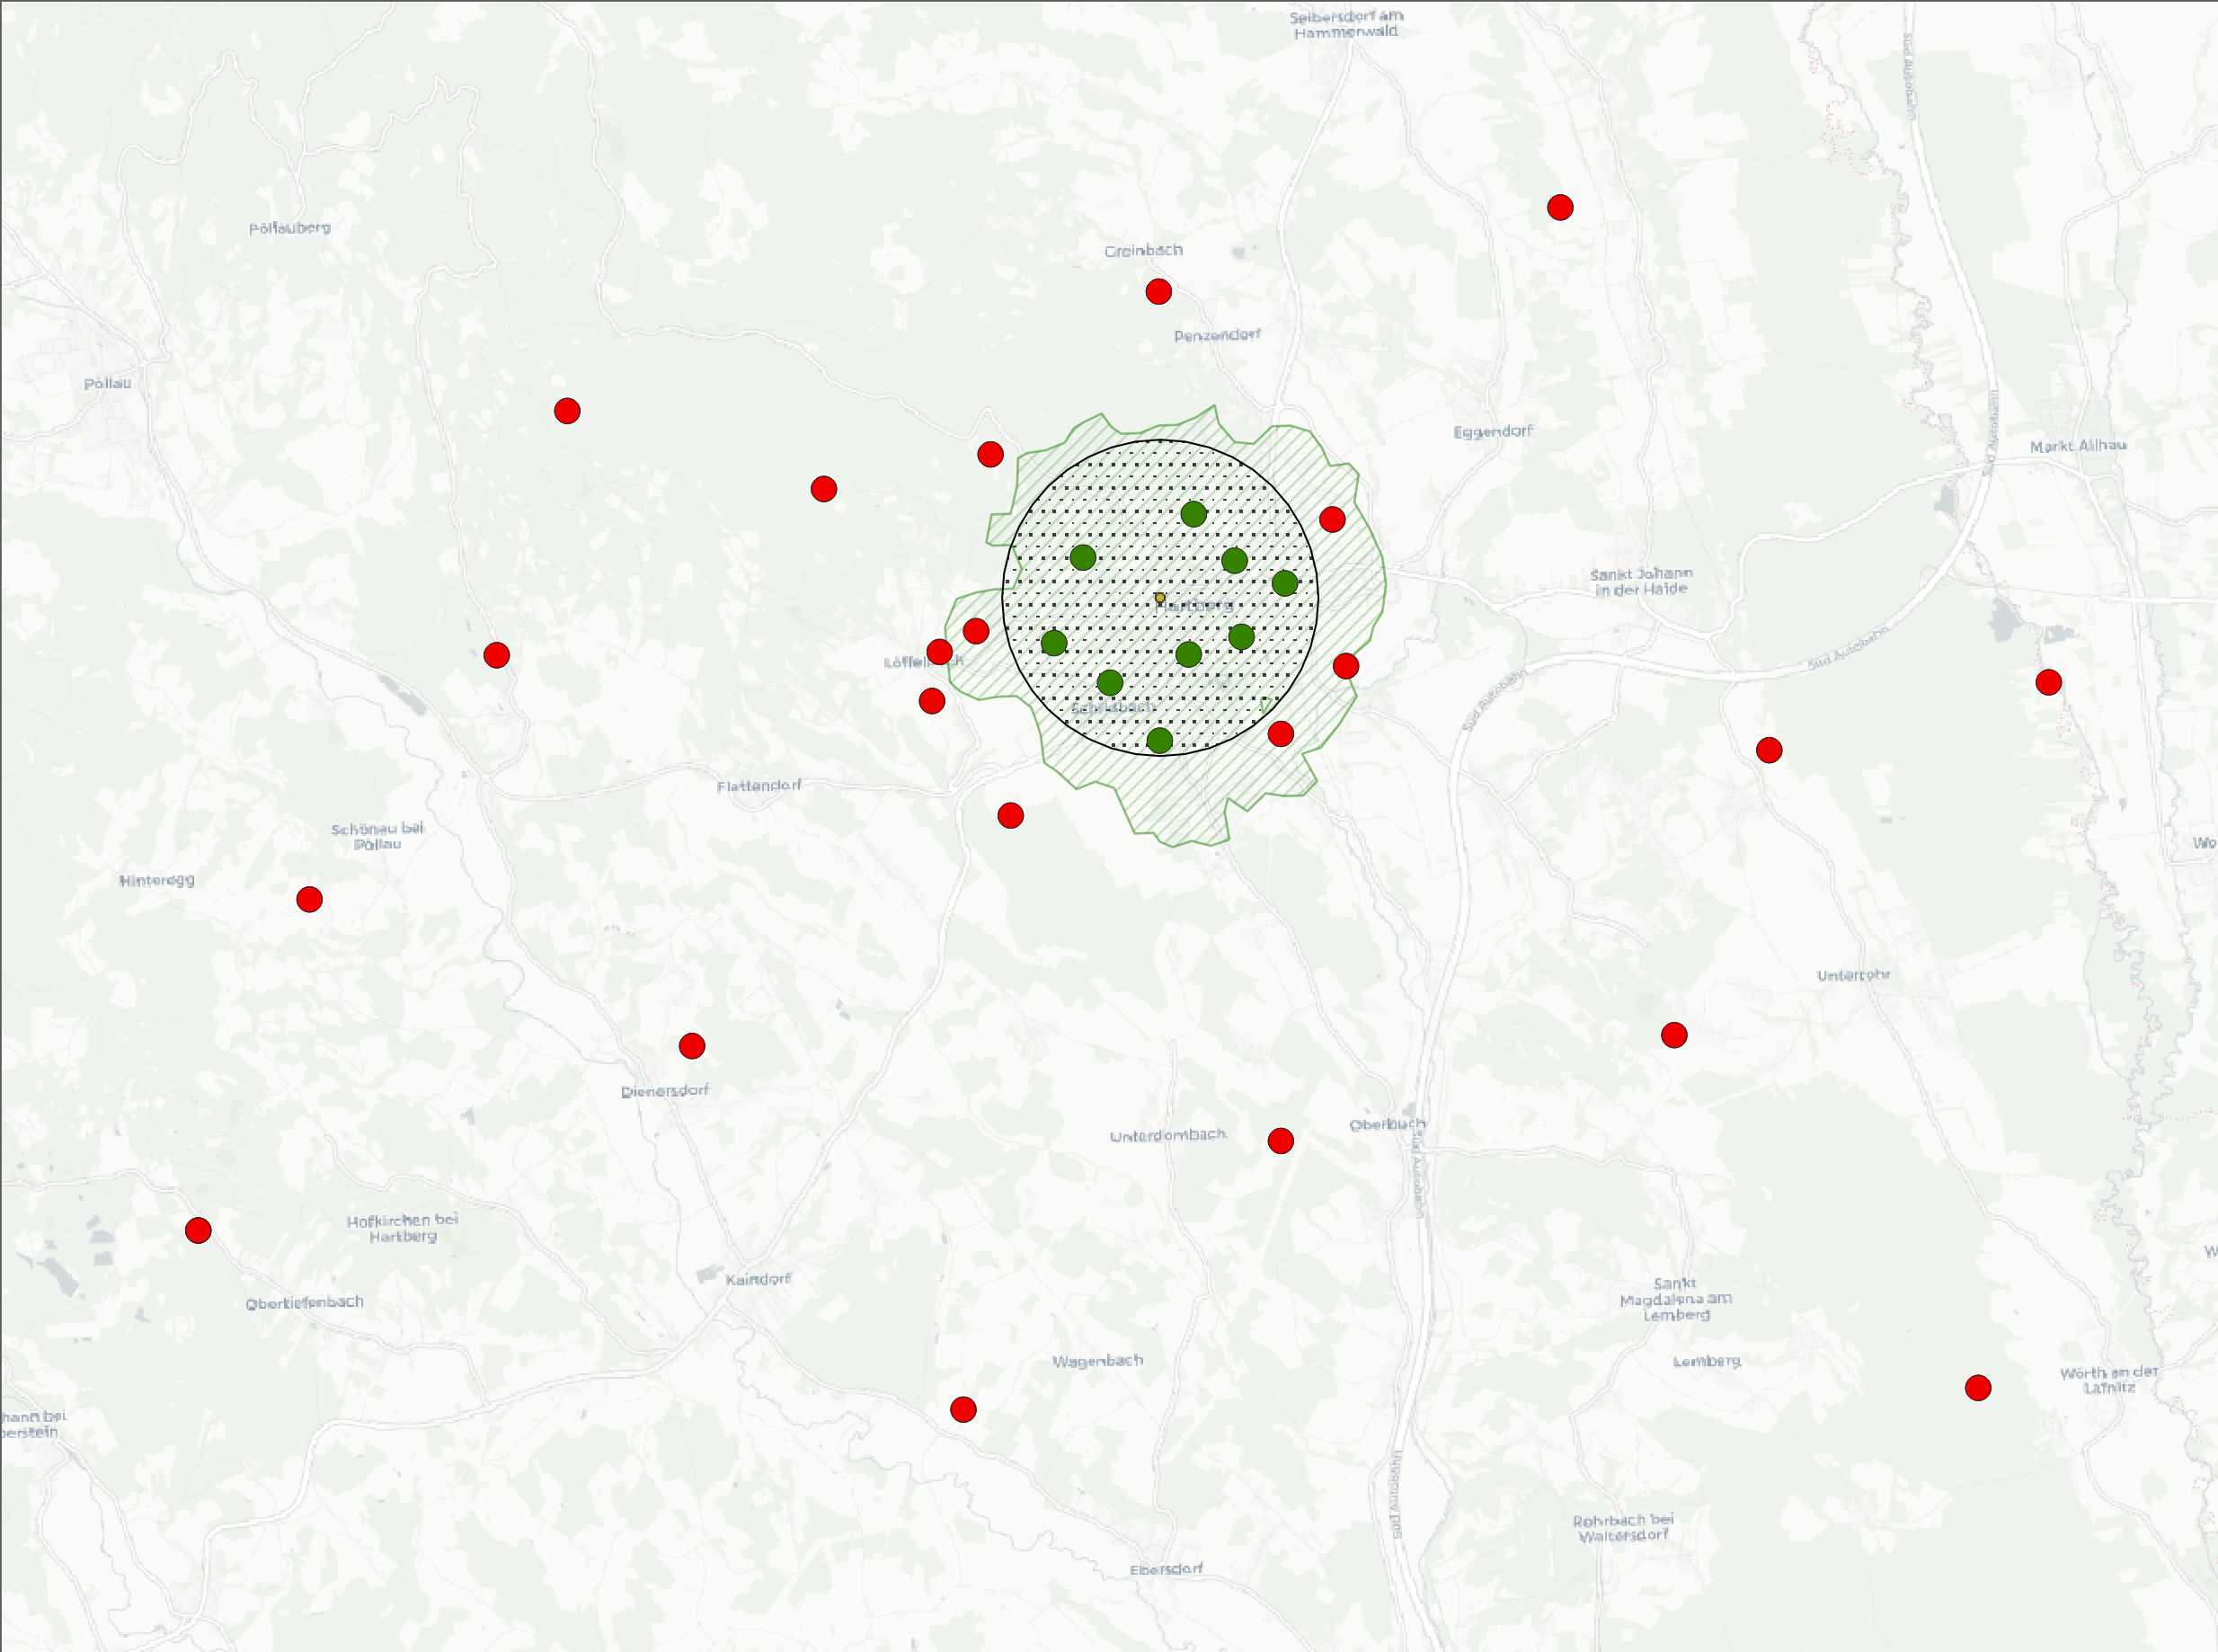This screenshot has height=1652, width=2218.
Task: Select red marker below Hinteregg label
Action: coord(310,899)
